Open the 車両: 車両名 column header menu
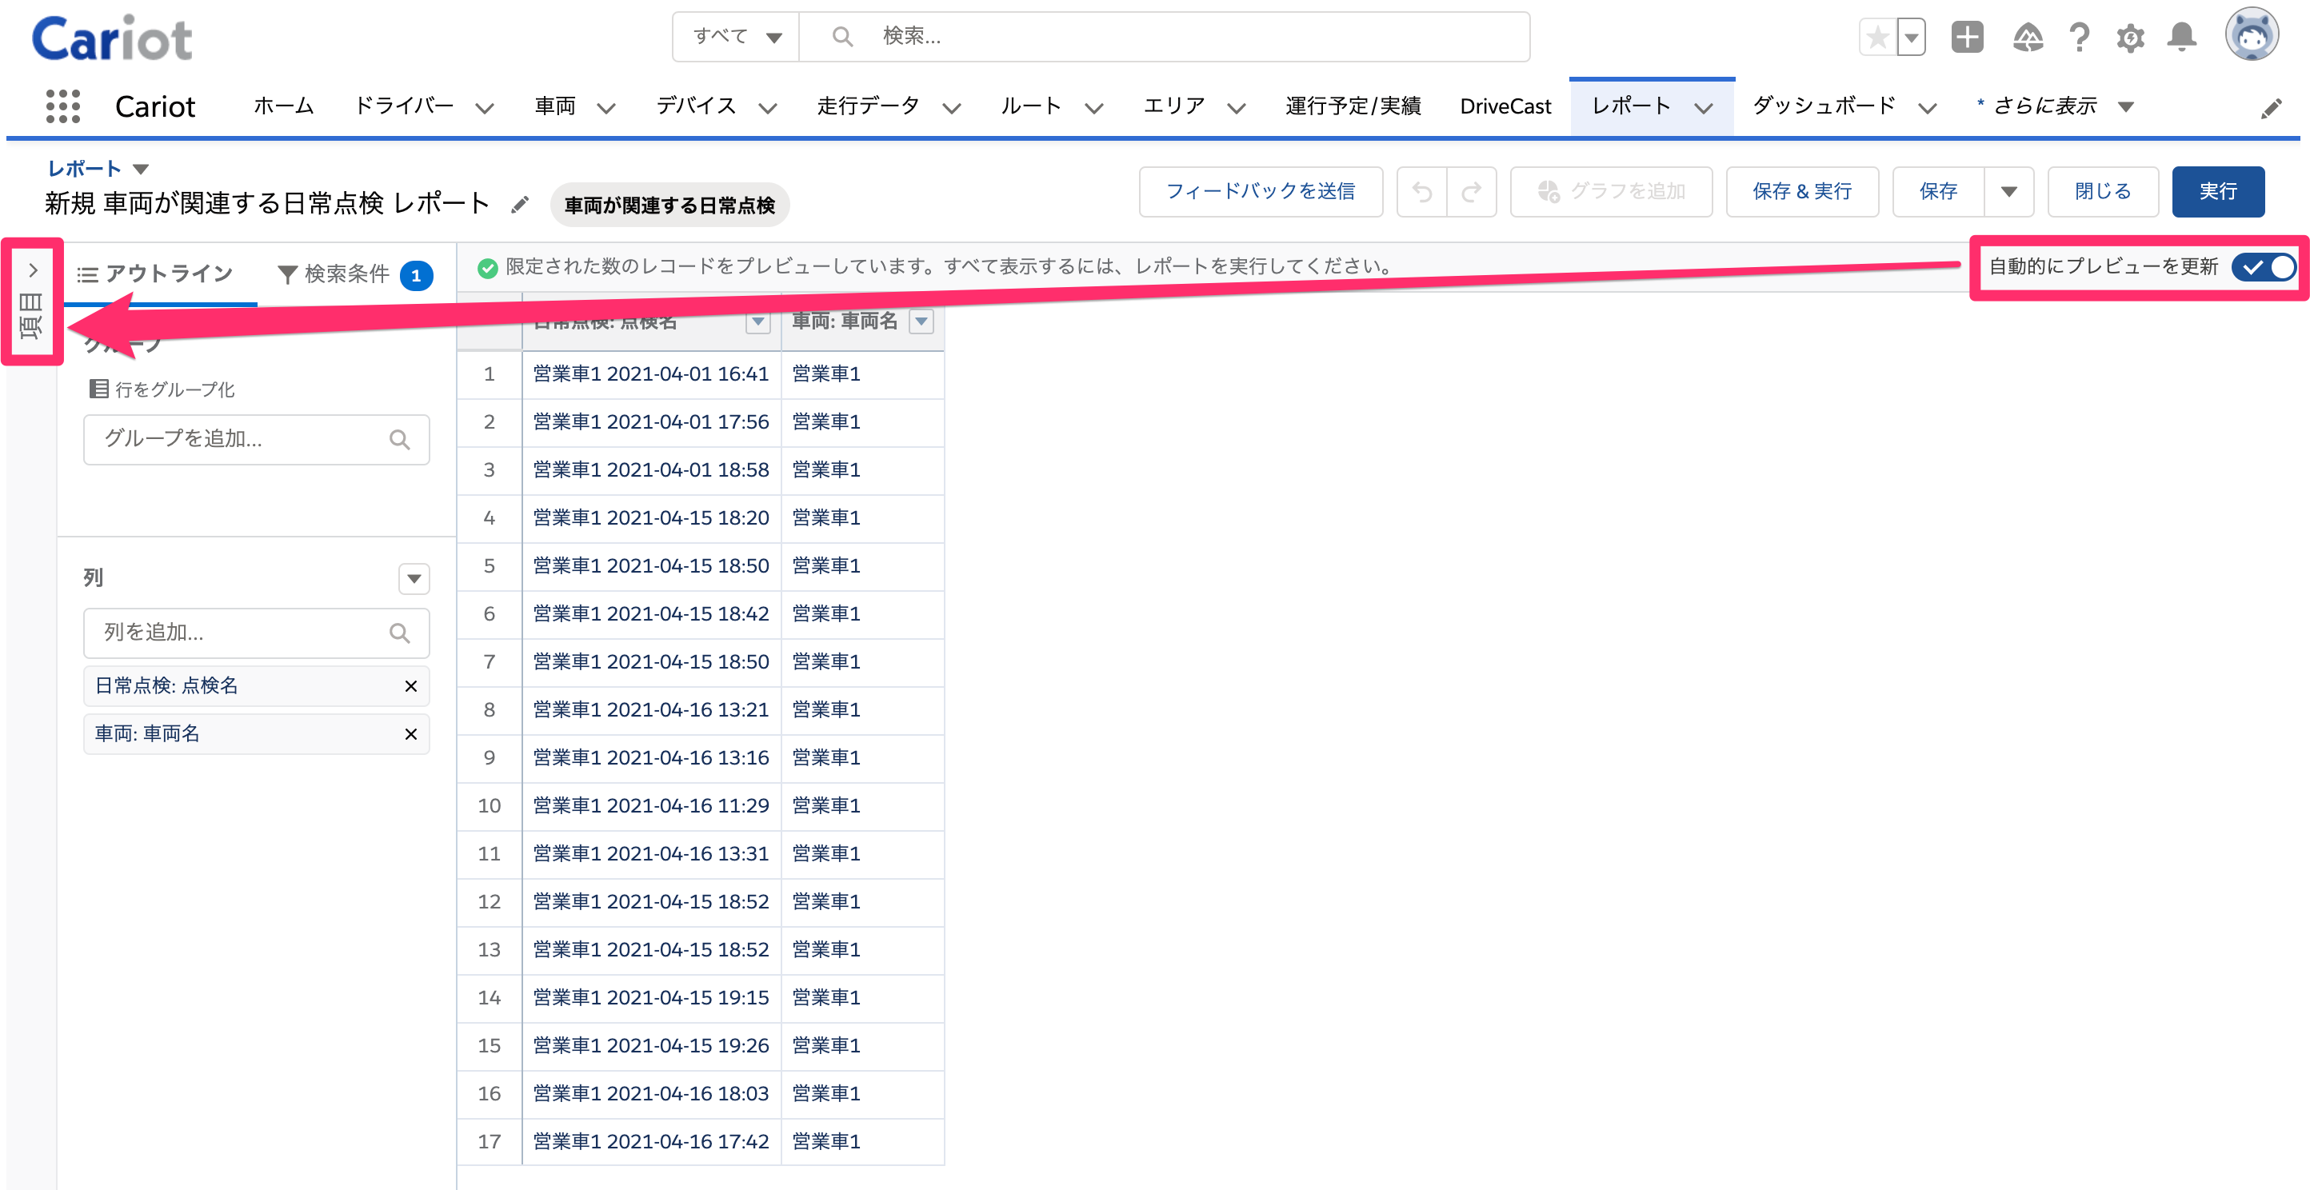Viewport: 2310px width, 1190px height. click(x=921, y=321)
